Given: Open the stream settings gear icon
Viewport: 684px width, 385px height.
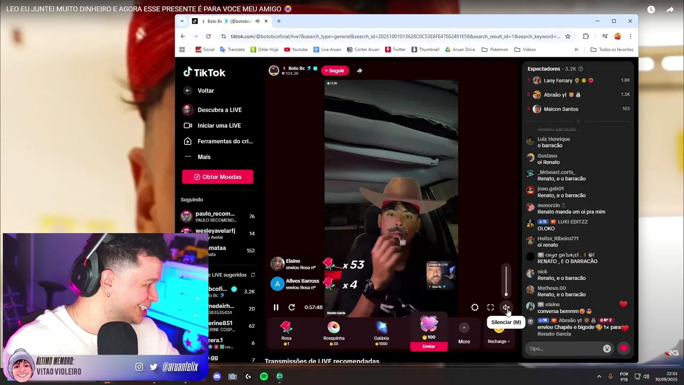Looking at the screenshot, I should [475, 307].
